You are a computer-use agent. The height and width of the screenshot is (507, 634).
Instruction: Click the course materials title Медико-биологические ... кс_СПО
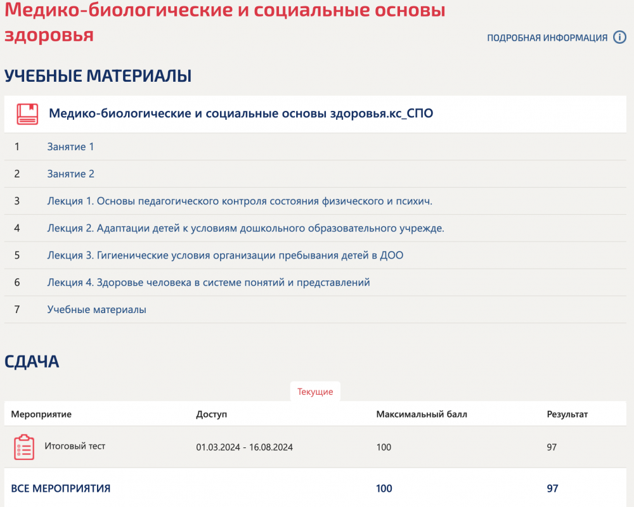pyautogui.click(x=241, y=113)
